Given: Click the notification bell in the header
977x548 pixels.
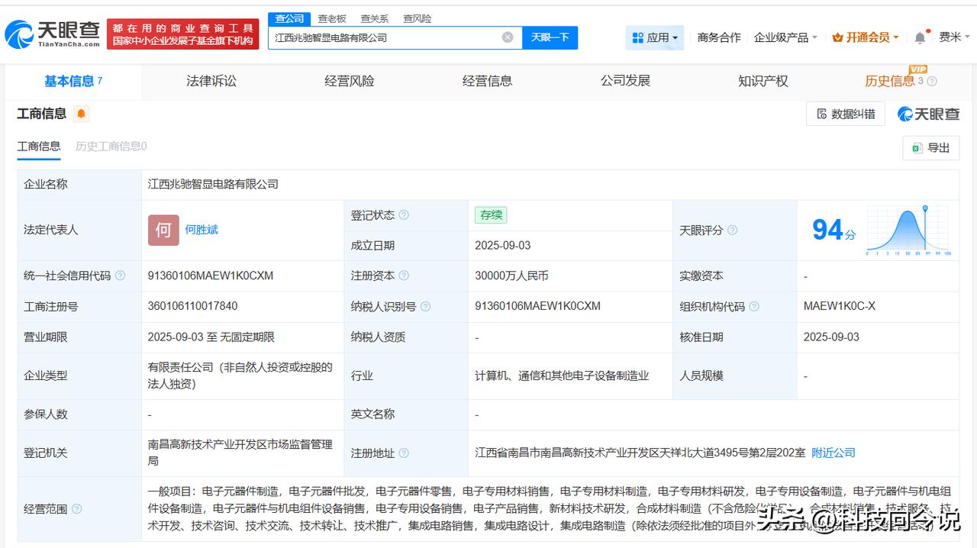Looking at the screenshot, I should [x=921, y=37].
